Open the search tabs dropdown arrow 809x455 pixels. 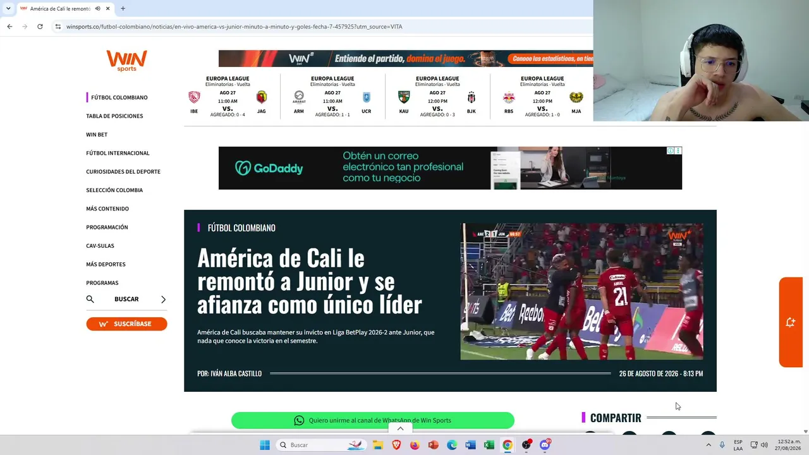tap(8, 8)
